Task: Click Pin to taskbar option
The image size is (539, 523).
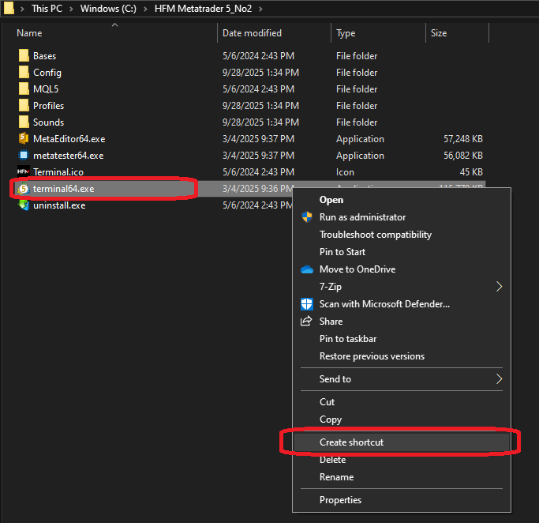Action: tap(347, 339)
